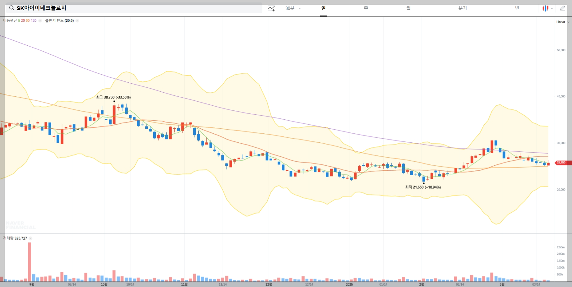Click the 거래량 325,727 label
The height and width of the screenshot is (287, 572).
(15, 238)
